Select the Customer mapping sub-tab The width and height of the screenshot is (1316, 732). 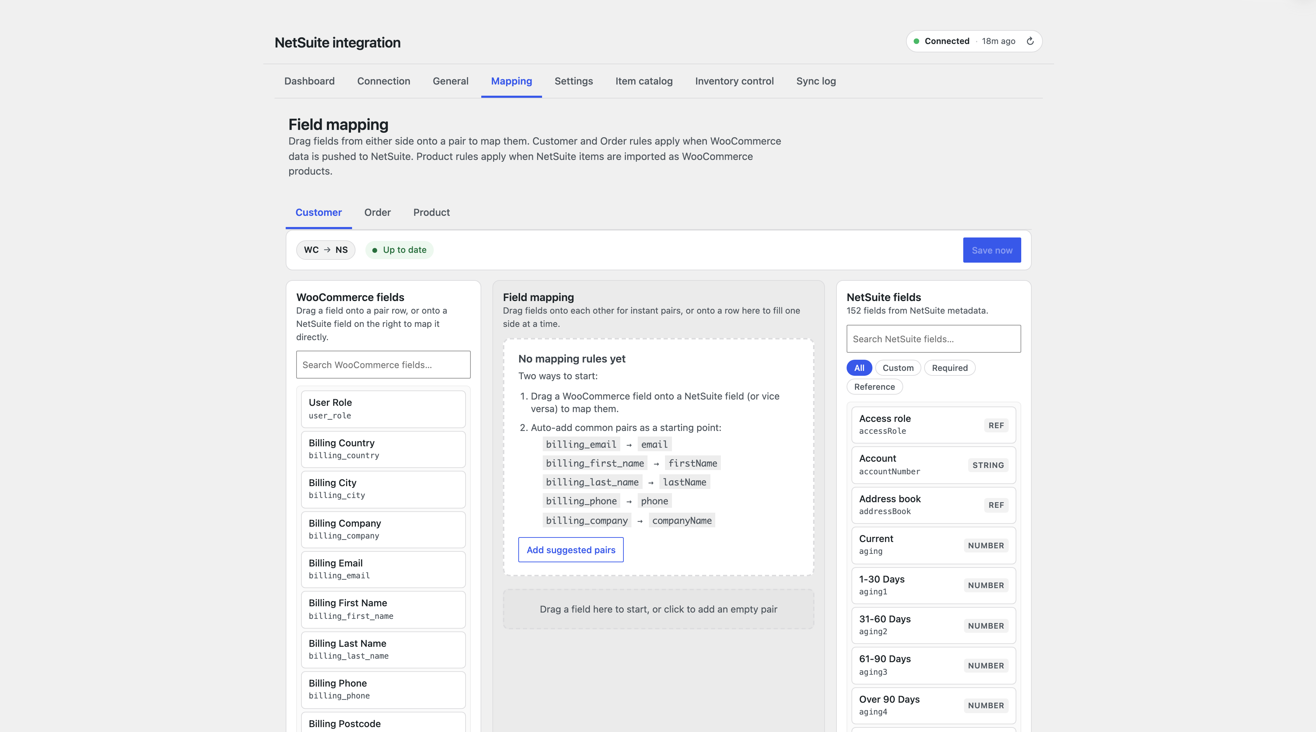click(x=318, y=212)
